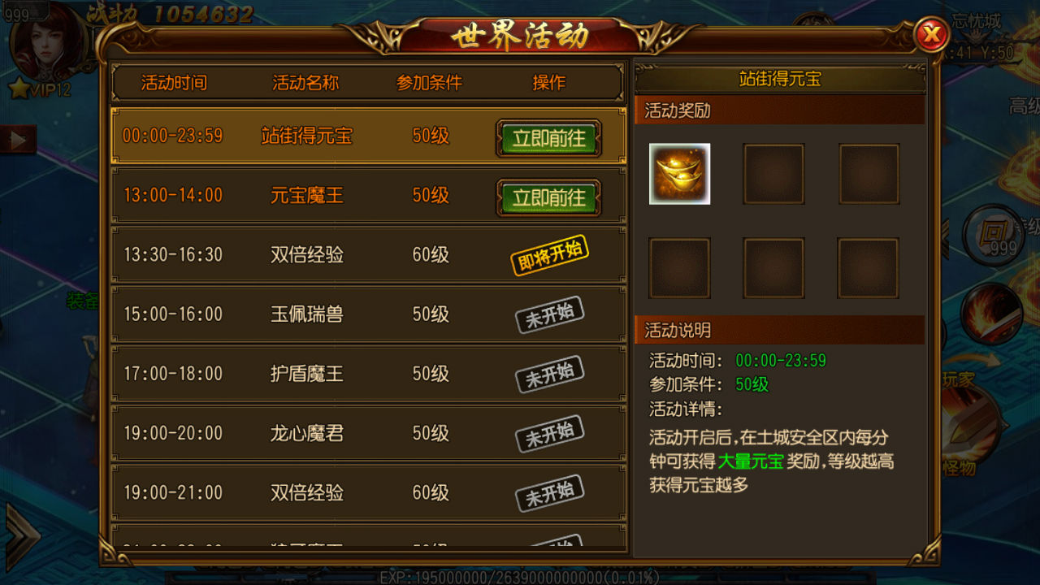The width and height of the screenshot is (1040, 585).
Task: Click the VIP12 star badge
Action: [40, 89]
